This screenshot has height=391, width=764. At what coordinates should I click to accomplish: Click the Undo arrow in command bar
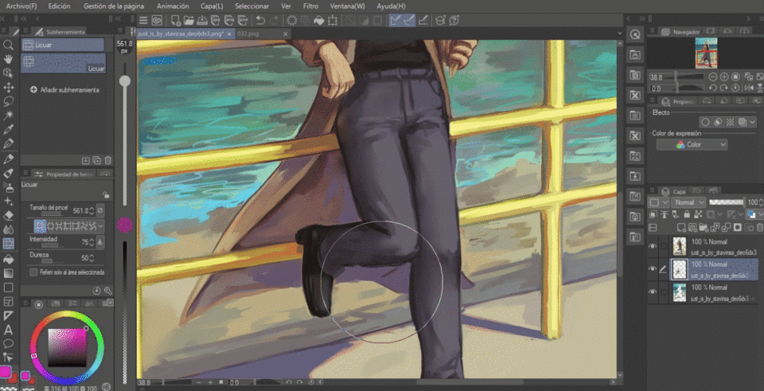click(261, 21)
